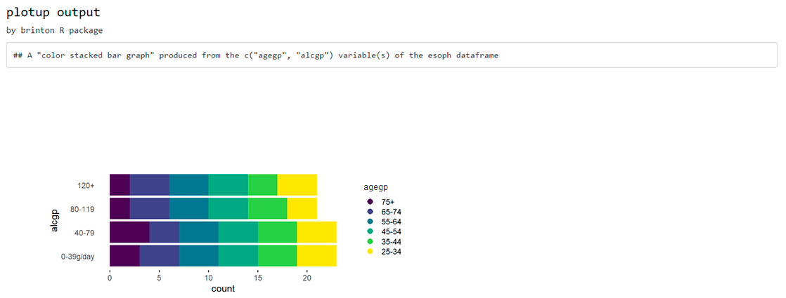Click the 0-39g/day y-axis label
Screen dimensions: 786x298
click(77, 257)
